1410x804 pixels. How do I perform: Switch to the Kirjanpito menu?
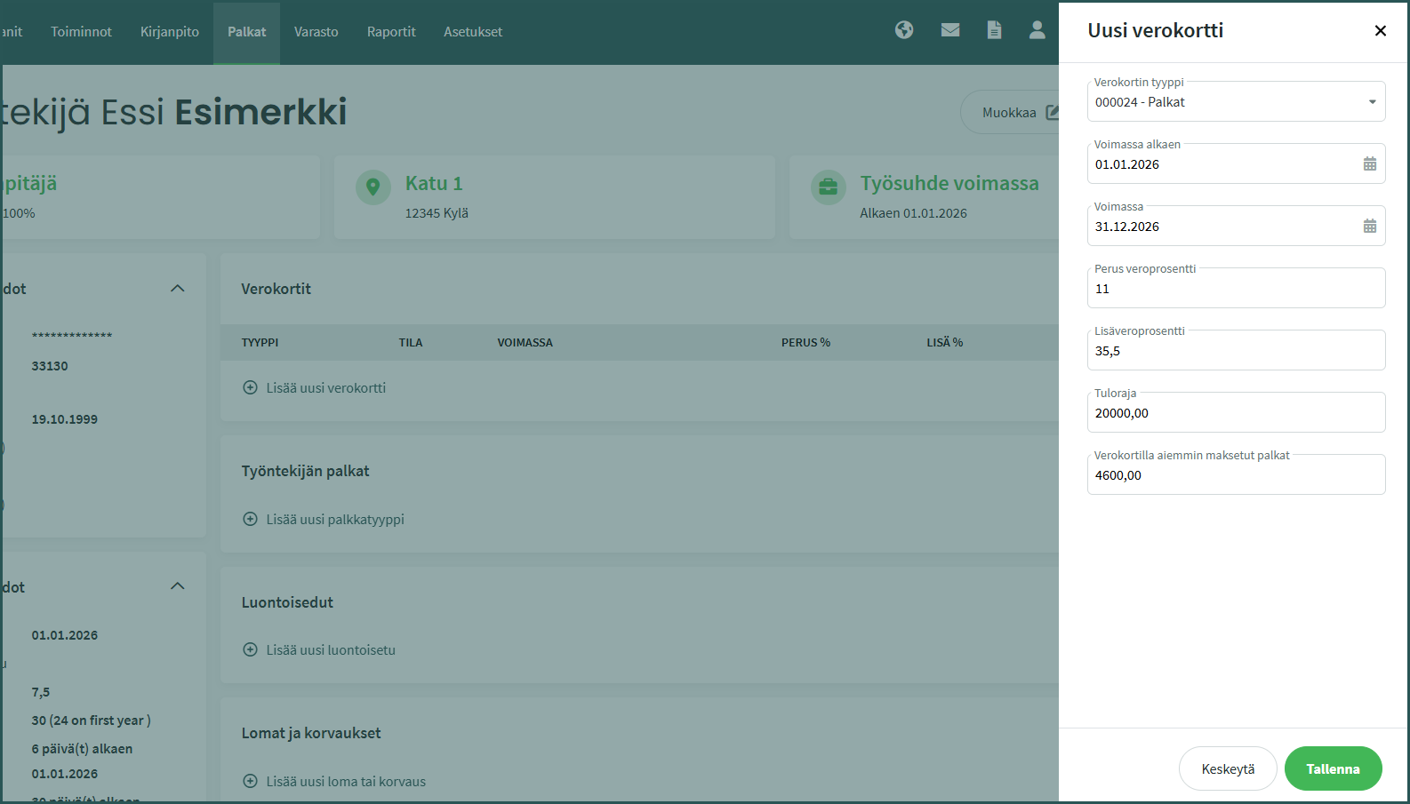click(170, 32)
